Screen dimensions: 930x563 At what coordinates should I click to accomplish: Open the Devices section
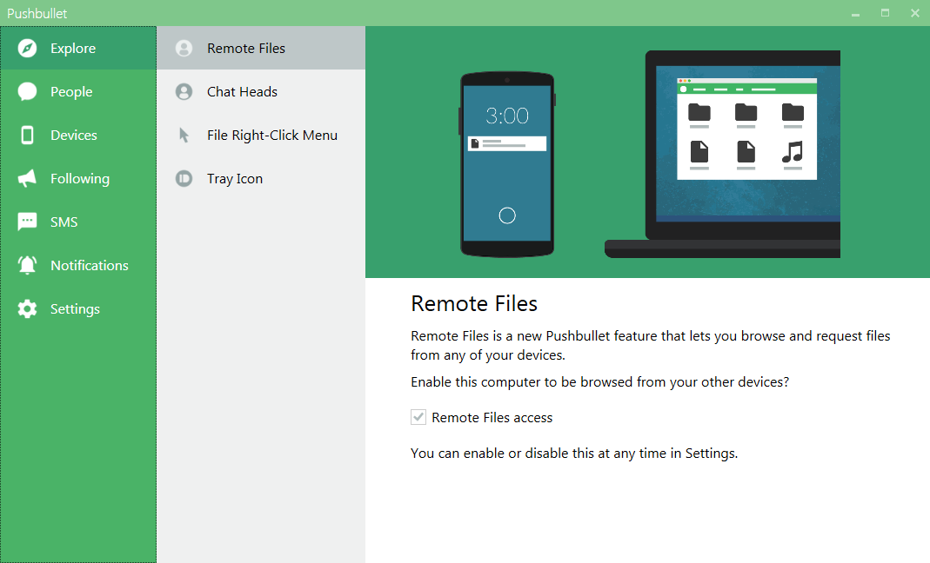(x=78, y=136)
